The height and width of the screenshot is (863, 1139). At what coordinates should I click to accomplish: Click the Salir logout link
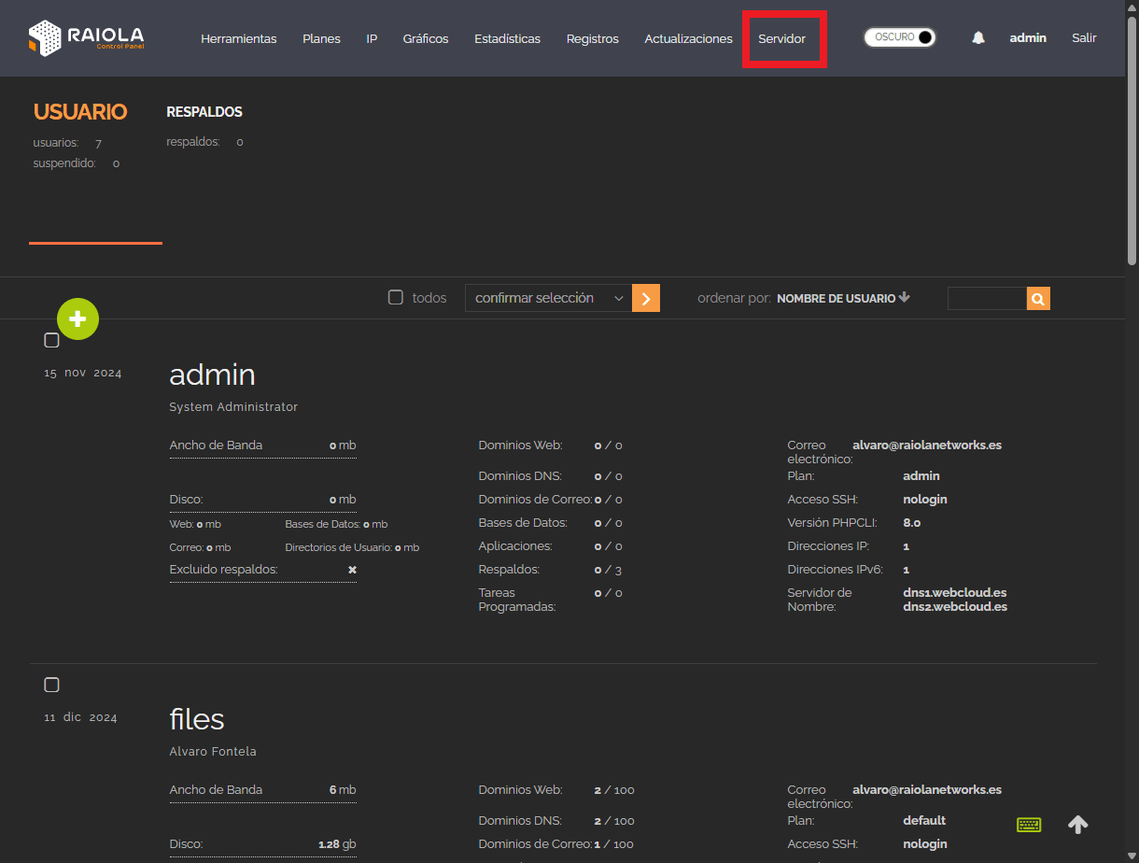[x=1084, y=38]
